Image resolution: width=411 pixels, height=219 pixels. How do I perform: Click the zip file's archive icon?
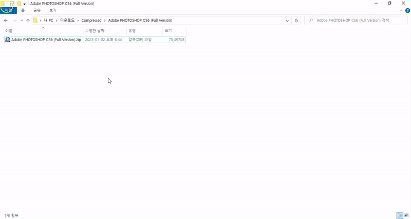(8, 40)
